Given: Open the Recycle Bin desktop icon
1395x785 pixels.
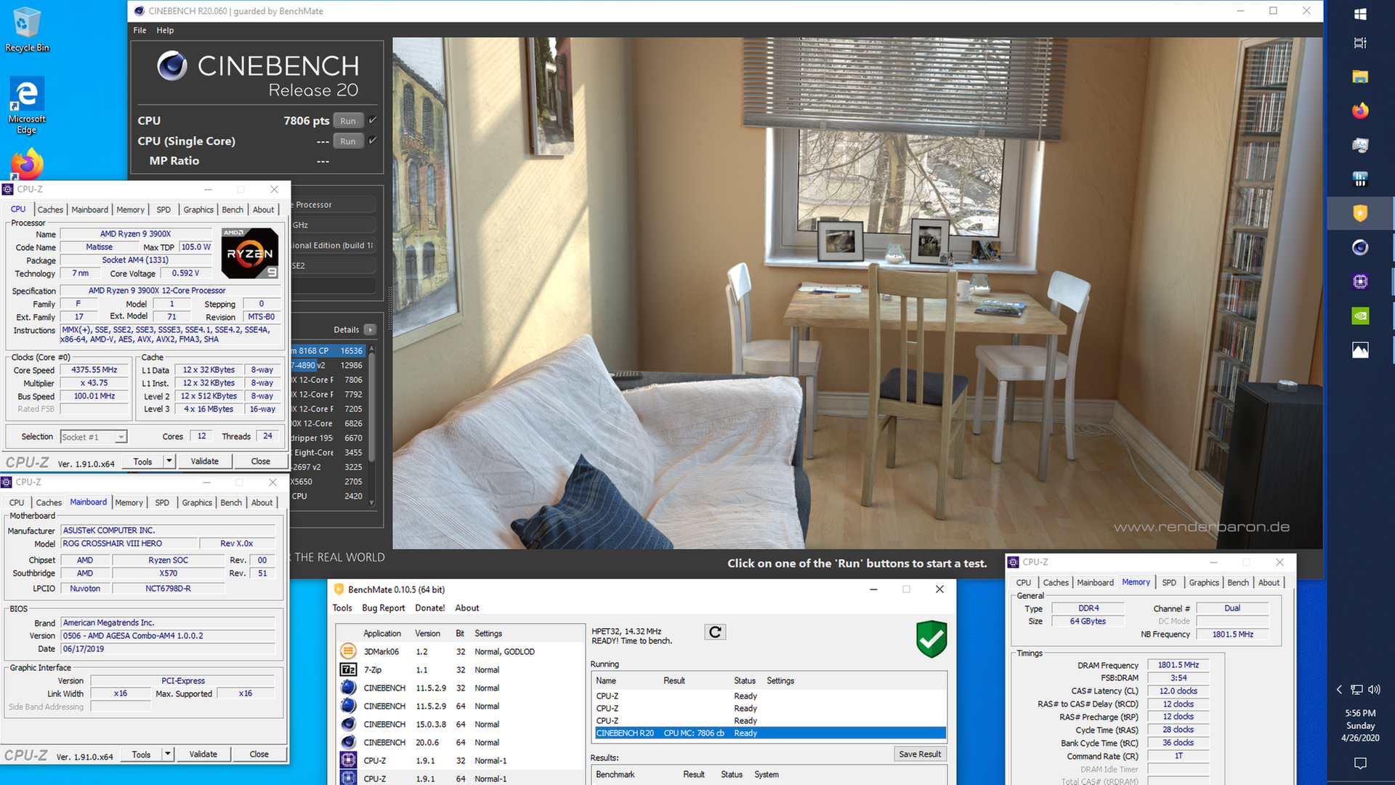Looking at the screenshot, I should (x=27, y=29).
